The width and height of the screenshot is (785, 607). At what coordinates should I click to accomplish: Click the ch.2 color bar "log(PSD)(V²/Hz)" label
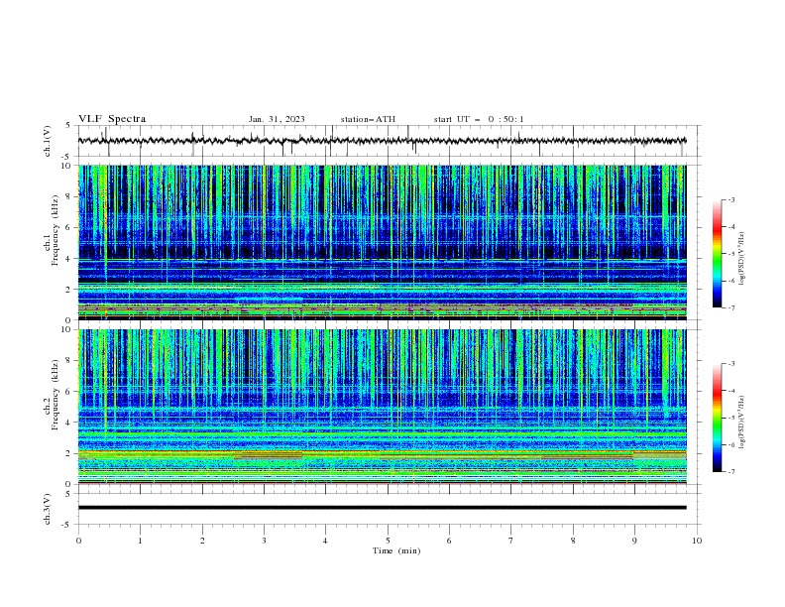point(742,422)
